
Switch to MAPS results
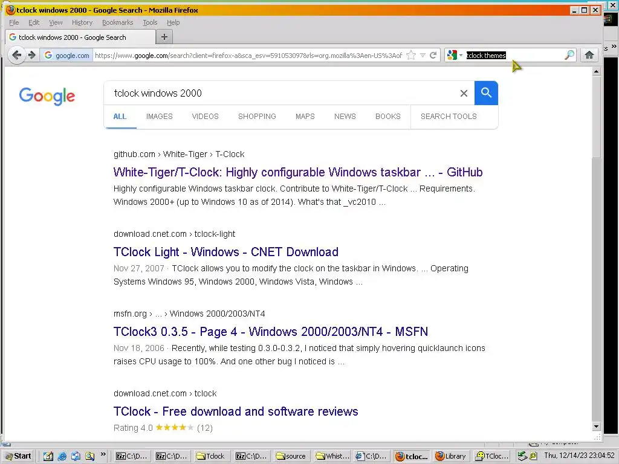[305, 117]
